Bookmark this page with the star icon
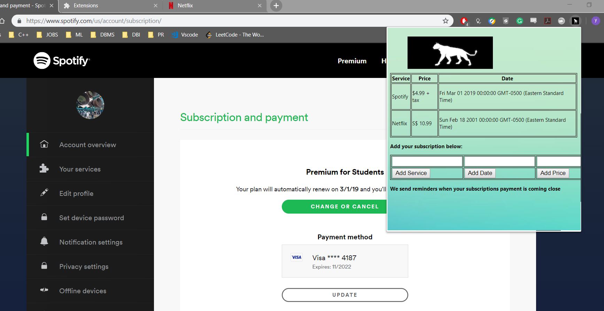This screenshot has width=604, height=311. coord(446,21)
